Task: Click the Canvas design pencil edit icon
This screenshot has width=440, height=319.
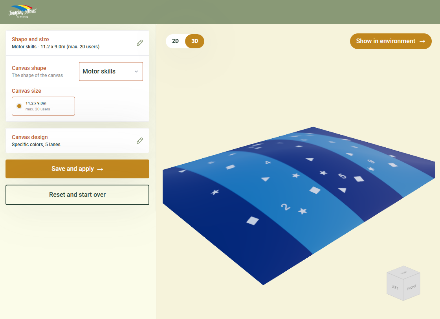Action: [x=140, y=141]
